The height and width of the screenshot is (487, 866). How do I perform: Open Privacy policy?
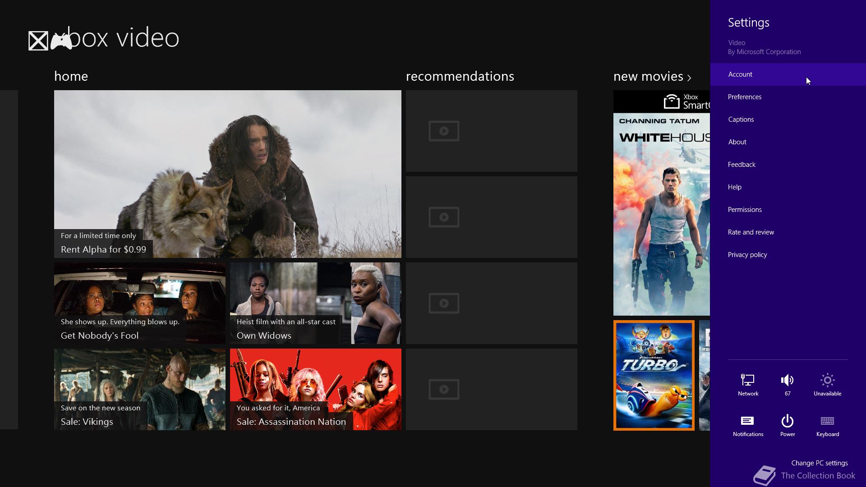788,255
